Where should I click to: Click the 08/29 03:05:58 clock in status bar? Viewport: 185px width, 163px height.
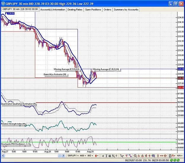pos(160,160)
